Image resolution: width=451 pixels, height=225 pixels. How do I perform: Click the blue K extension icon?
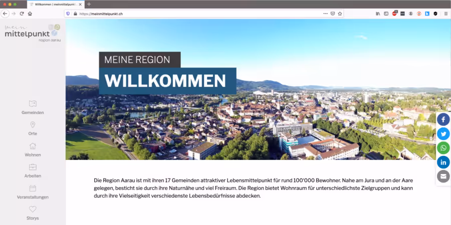(x=427, y=13)
